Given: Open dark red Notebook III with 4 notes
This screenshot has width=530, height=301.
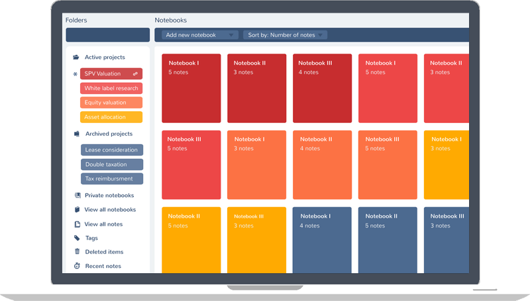Looking at the screenshot, I should (x=322, y=89).
